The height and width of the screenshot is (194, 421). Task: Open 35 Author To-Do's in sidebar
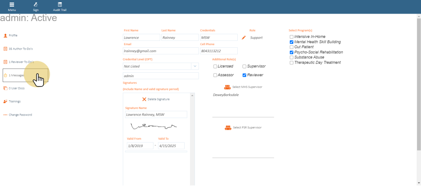[x=20, y=49]
